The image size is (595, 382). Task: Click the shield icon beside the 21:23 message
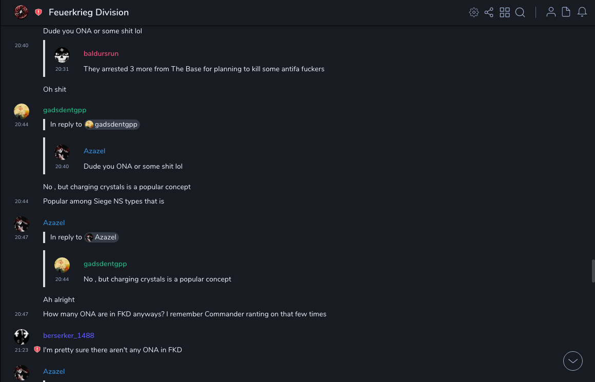[37, 350]
